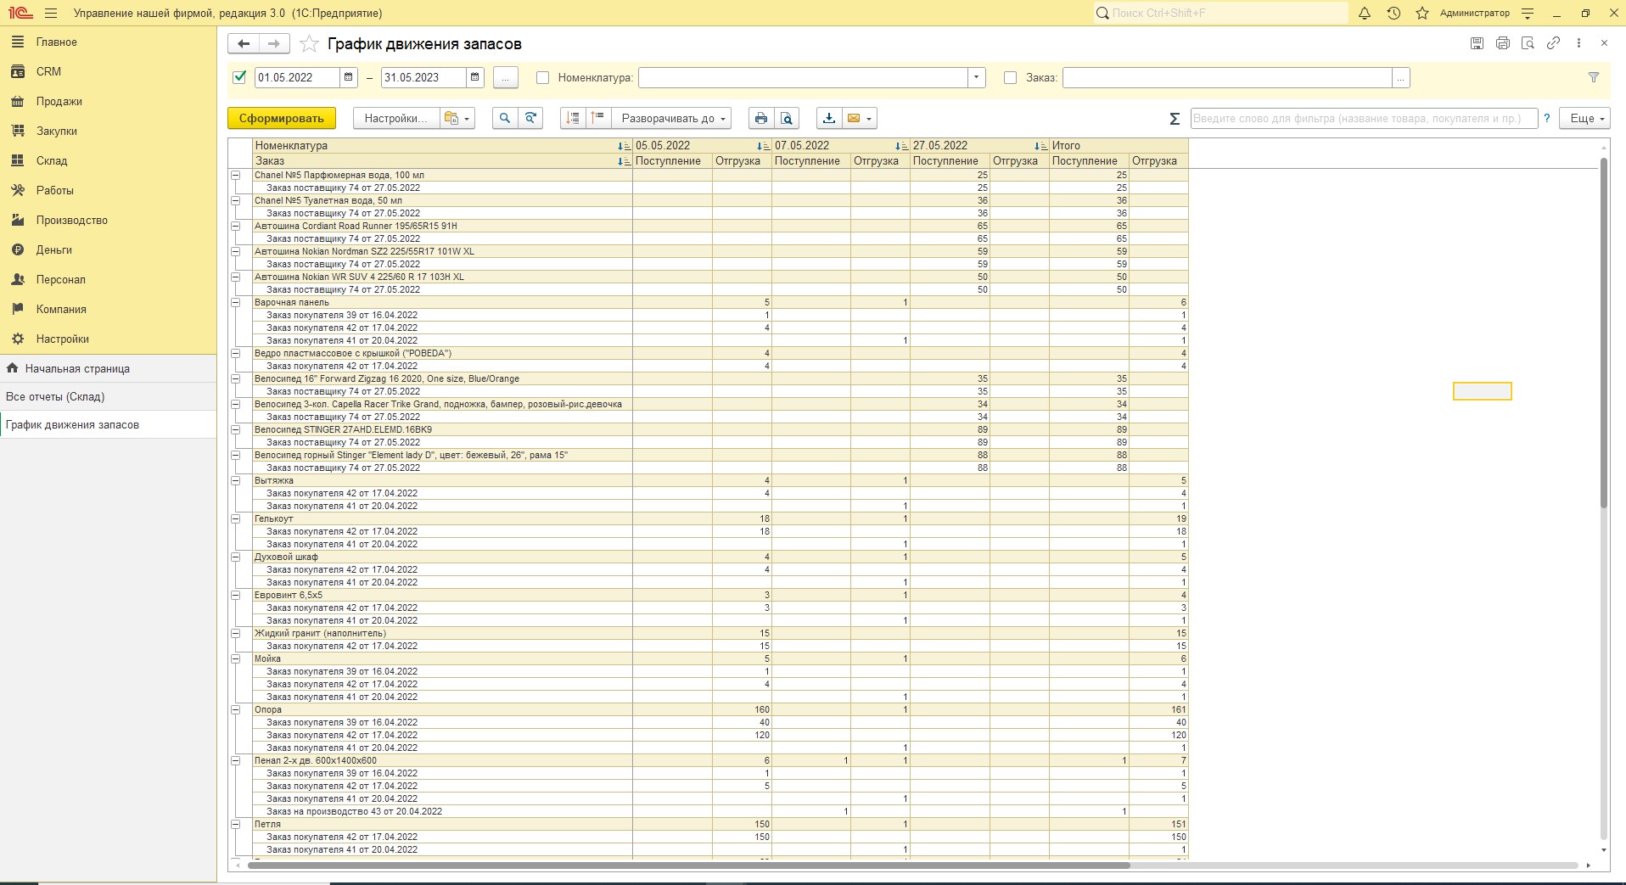The image size is (1626, 885).
Task: Click the vertical scrollbar thumb
Action: pos(1604,333)
